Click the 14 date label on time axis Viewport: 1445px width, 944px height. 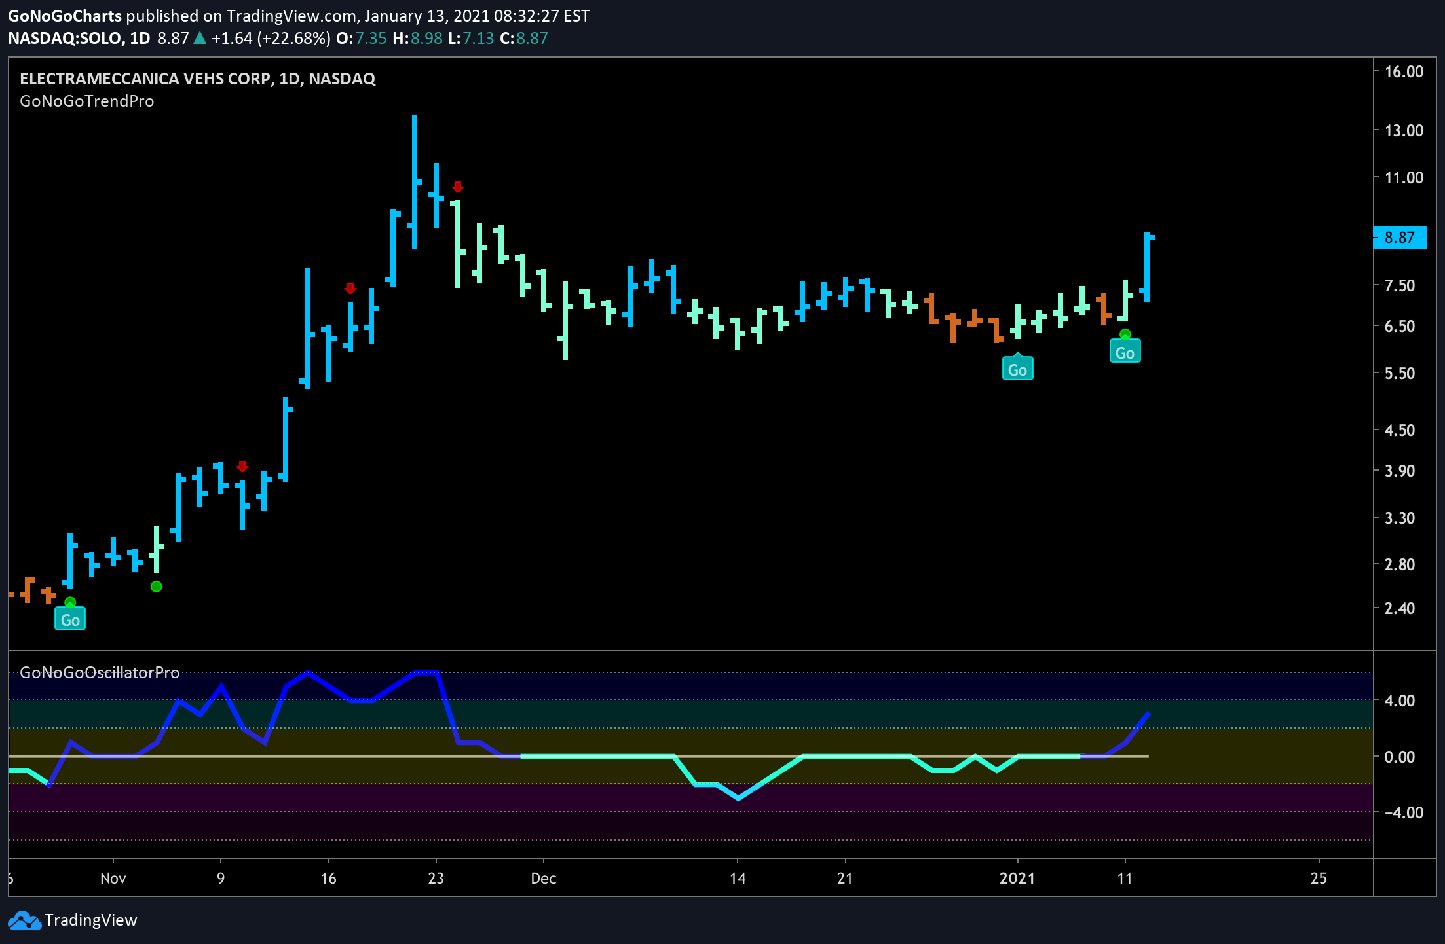coord(738,879)
